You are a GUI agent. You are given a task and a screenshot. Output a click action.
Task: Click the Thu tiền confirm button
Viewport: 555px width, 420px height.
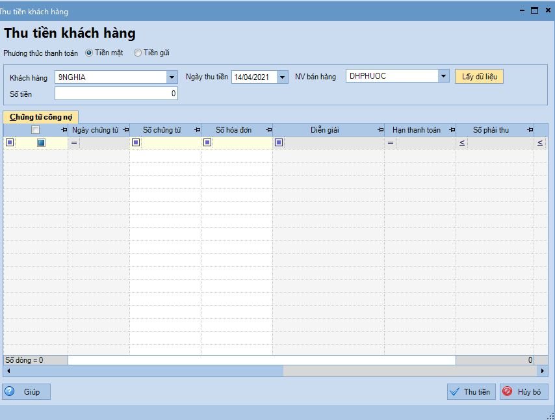471,391
